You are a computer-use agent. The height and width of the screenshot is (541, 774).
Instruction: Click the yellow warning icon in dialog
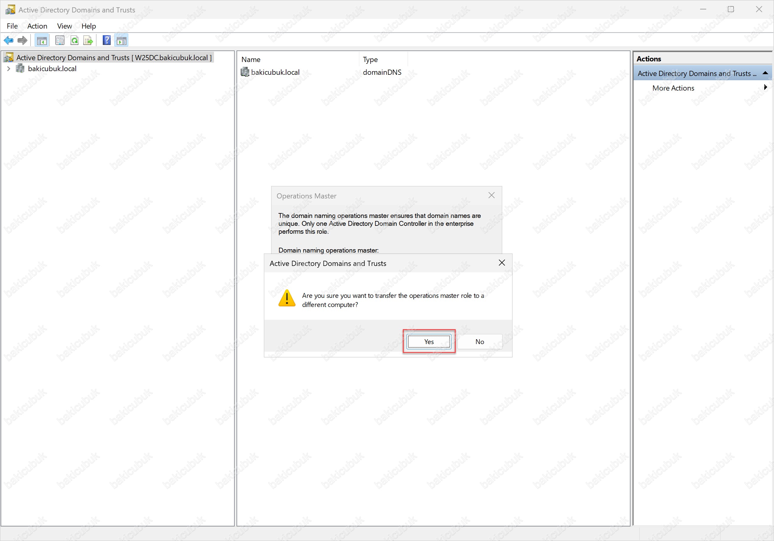[287, 298]
